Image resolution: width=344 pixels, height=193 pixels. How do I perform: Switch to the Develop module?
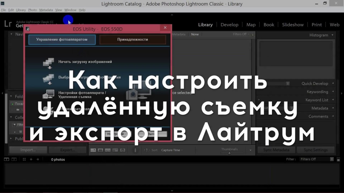click(230, 25)
